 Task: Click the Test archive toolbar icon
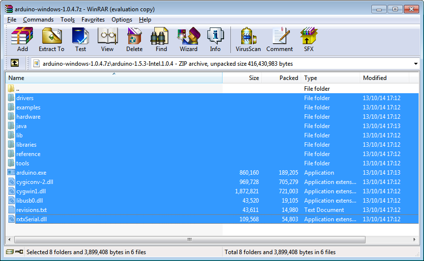click(x=80, y=36)
